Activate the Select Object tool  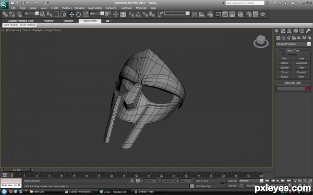(42, 14)
